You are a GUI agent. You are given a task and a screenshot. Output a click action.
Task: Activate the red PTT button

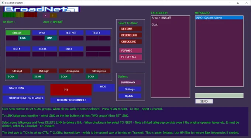(71, 90)
